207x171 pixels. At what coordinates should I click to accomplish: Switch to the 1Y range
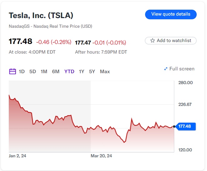pos(82,72)
